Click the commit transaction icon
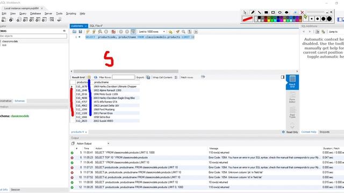 (121, 32)
